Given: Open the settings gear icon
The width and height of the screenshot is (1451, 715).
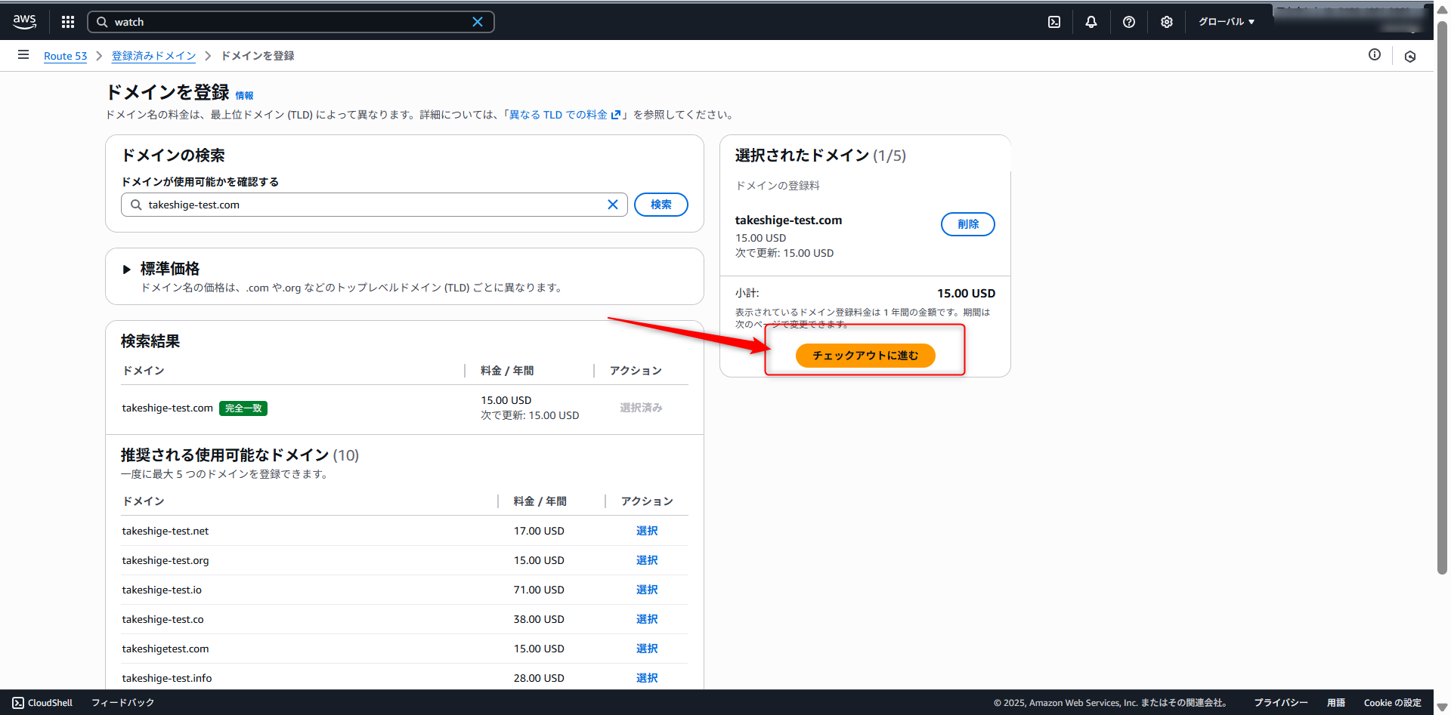Looking at the screenshot, I should click(1167, 22).
